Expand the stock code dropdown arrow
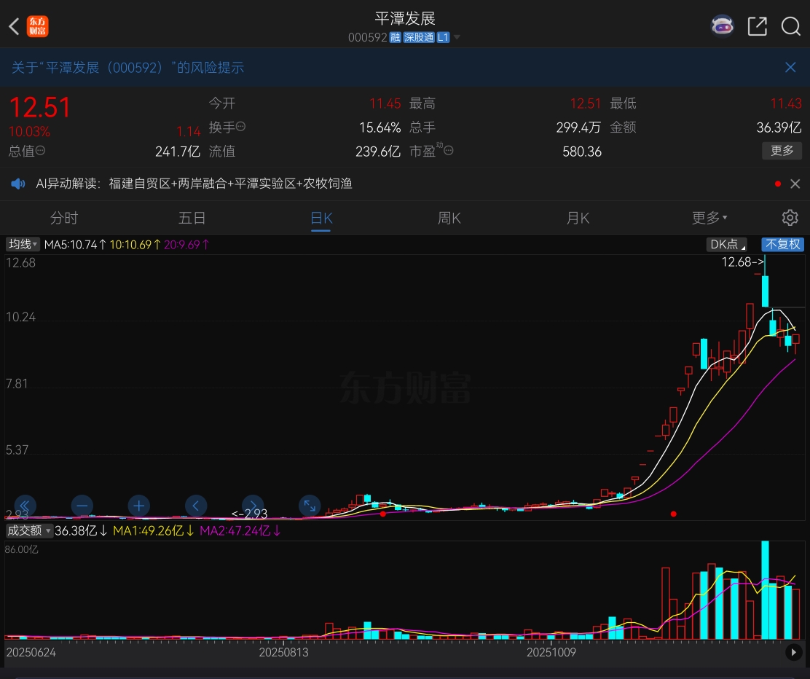The image size is (810, 679). pos(457,37)
